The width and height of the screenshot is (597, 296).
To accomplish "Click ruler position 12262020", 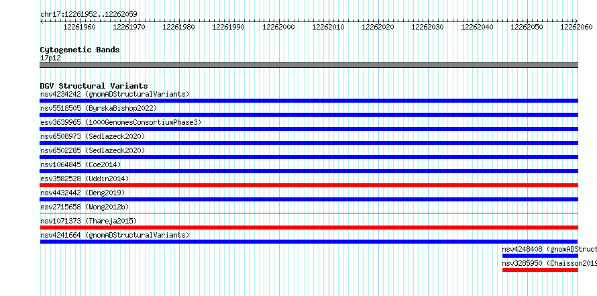I will pos(378,27).
